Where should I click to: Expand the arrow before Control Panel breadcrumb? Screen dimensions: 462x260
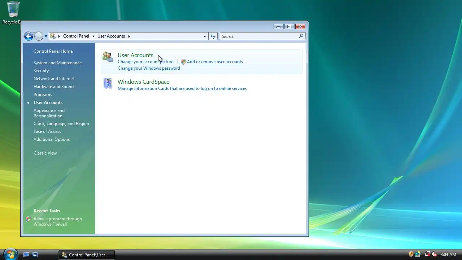click(x=59, y=36)
